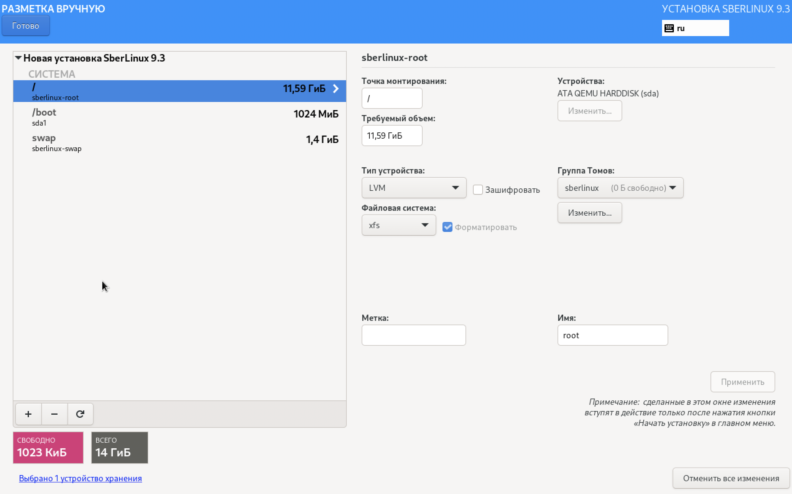Click Отменить все изменения button
Viewport: 792px width, 494px height.
[x=730, y=478]
